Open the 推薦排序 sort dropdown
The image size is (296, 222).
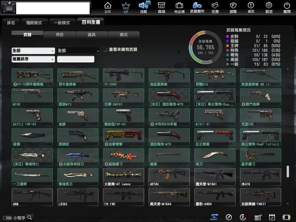(x=33, y=59)
